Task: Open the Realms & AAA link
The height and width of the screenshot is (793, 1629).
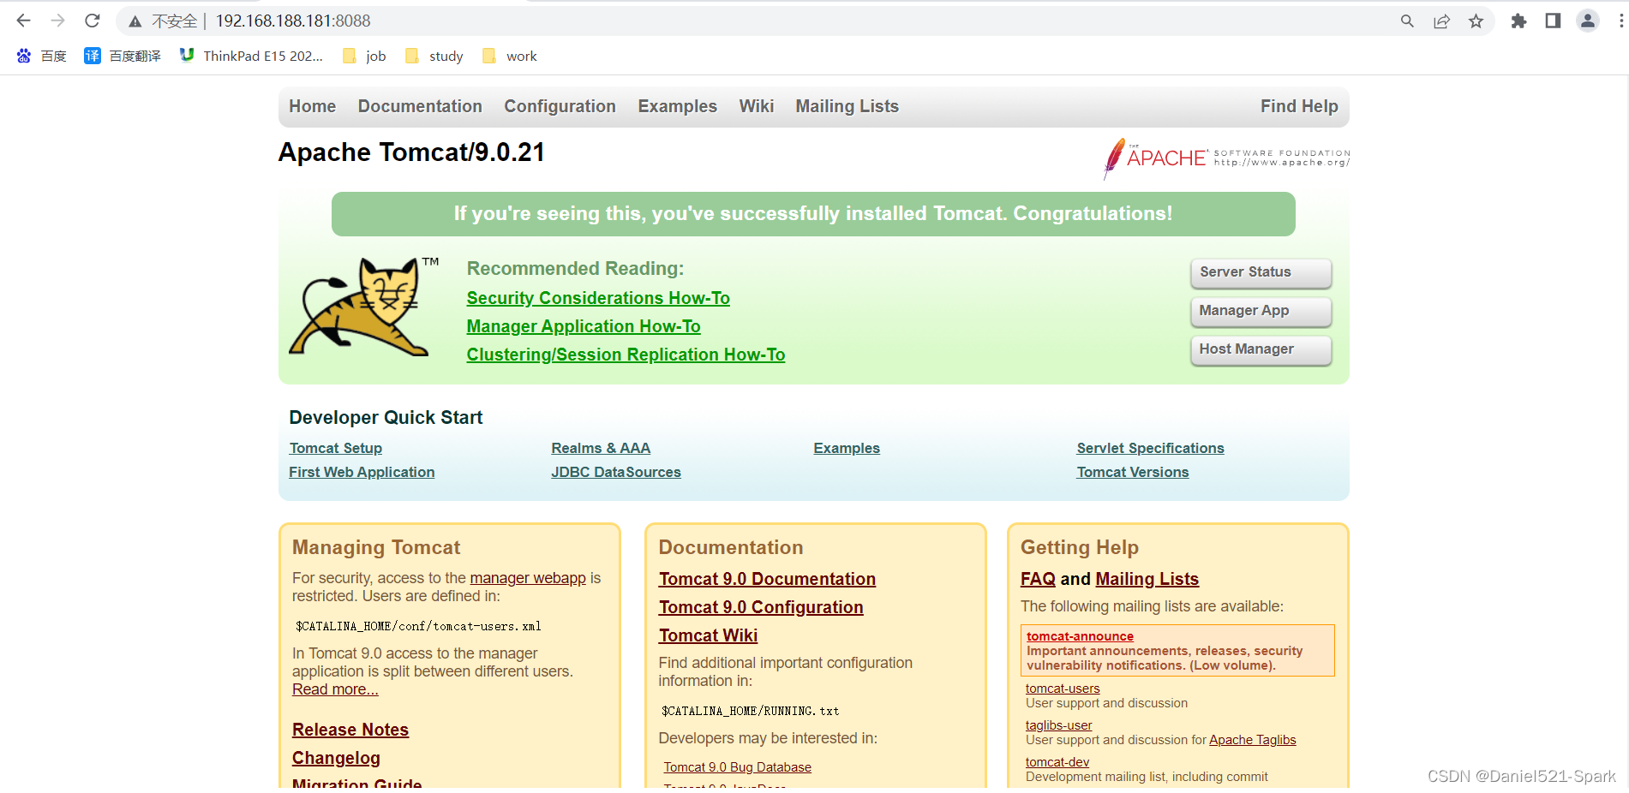Action: click(x=601, y=449)
